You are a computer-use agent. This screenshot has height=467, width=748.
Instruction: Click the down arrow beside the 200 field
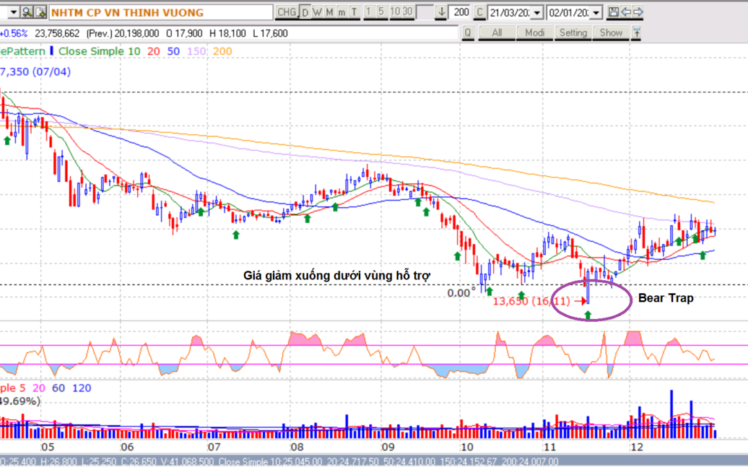click(441, 12)
